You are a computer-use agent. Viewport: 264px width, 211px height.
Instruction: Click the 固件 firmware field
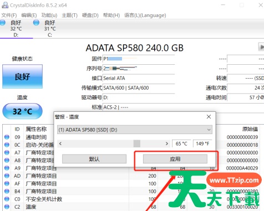[139, 59]
